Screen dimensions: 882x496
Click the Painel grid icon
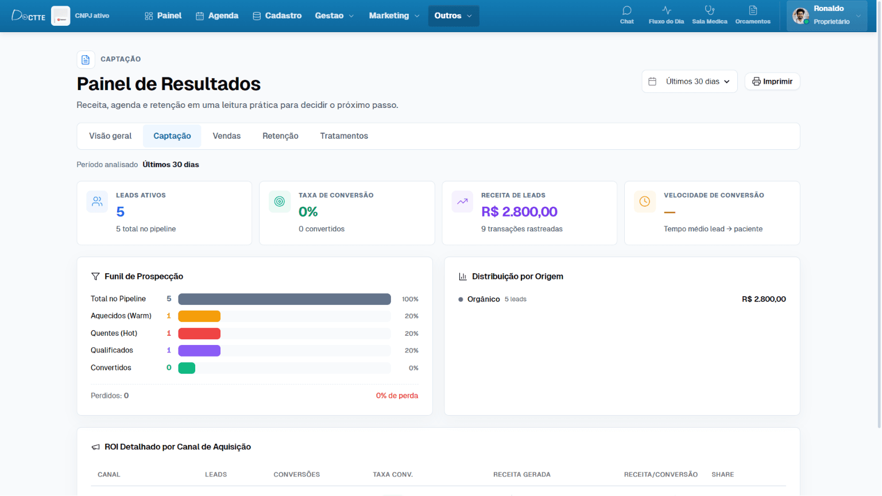tap(149, 16)
